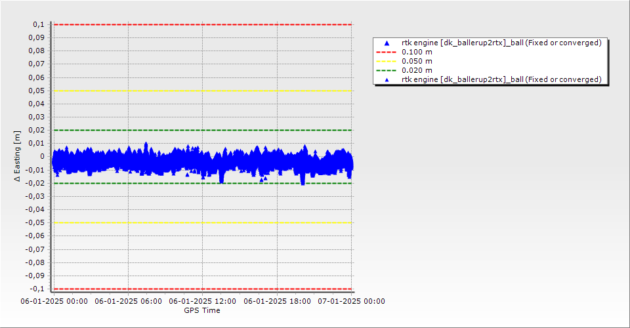
Task: Click the 06-01-2025 18:00 time label
Action: click(277, 301)
